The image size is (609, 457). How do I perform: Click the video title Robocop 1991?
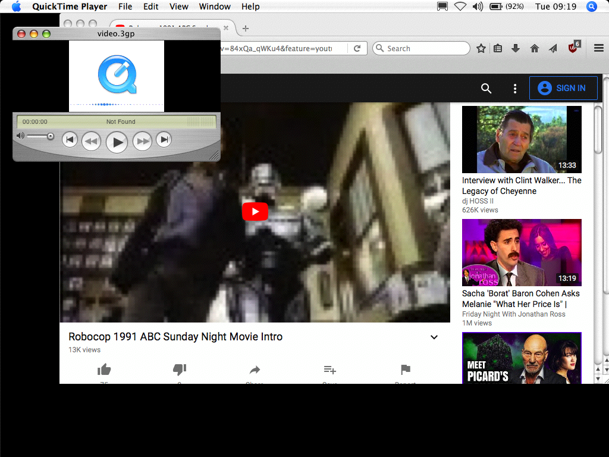coord(175,337)
